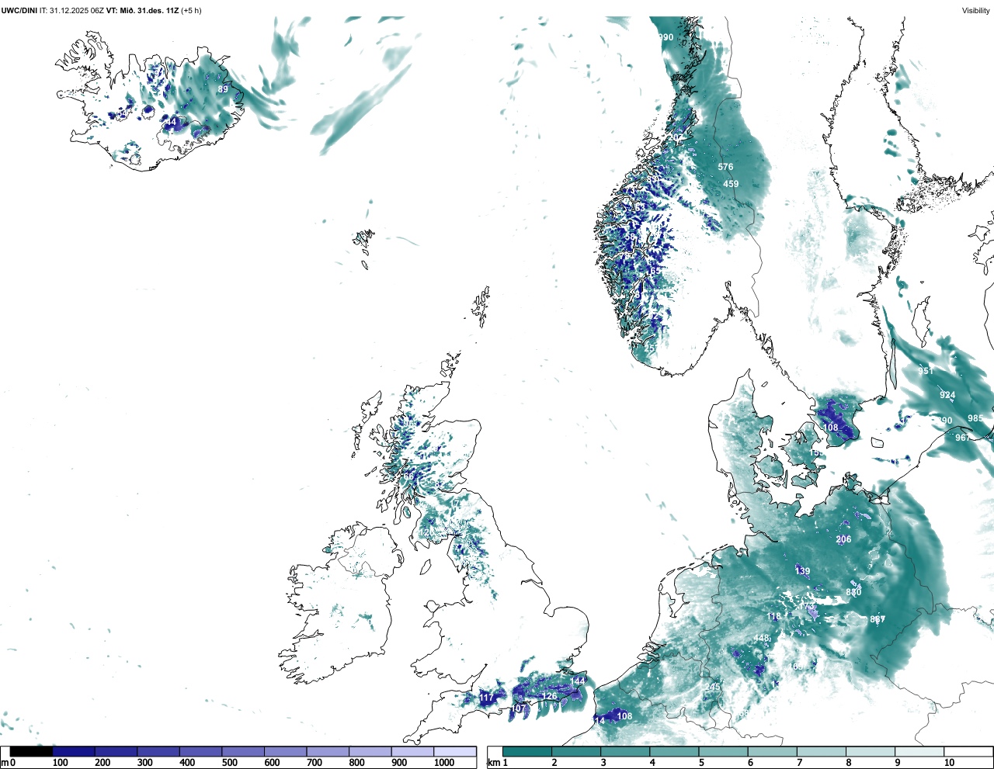Click the '924' value on the map
The image size is (994, 769).
pos(947,395)
